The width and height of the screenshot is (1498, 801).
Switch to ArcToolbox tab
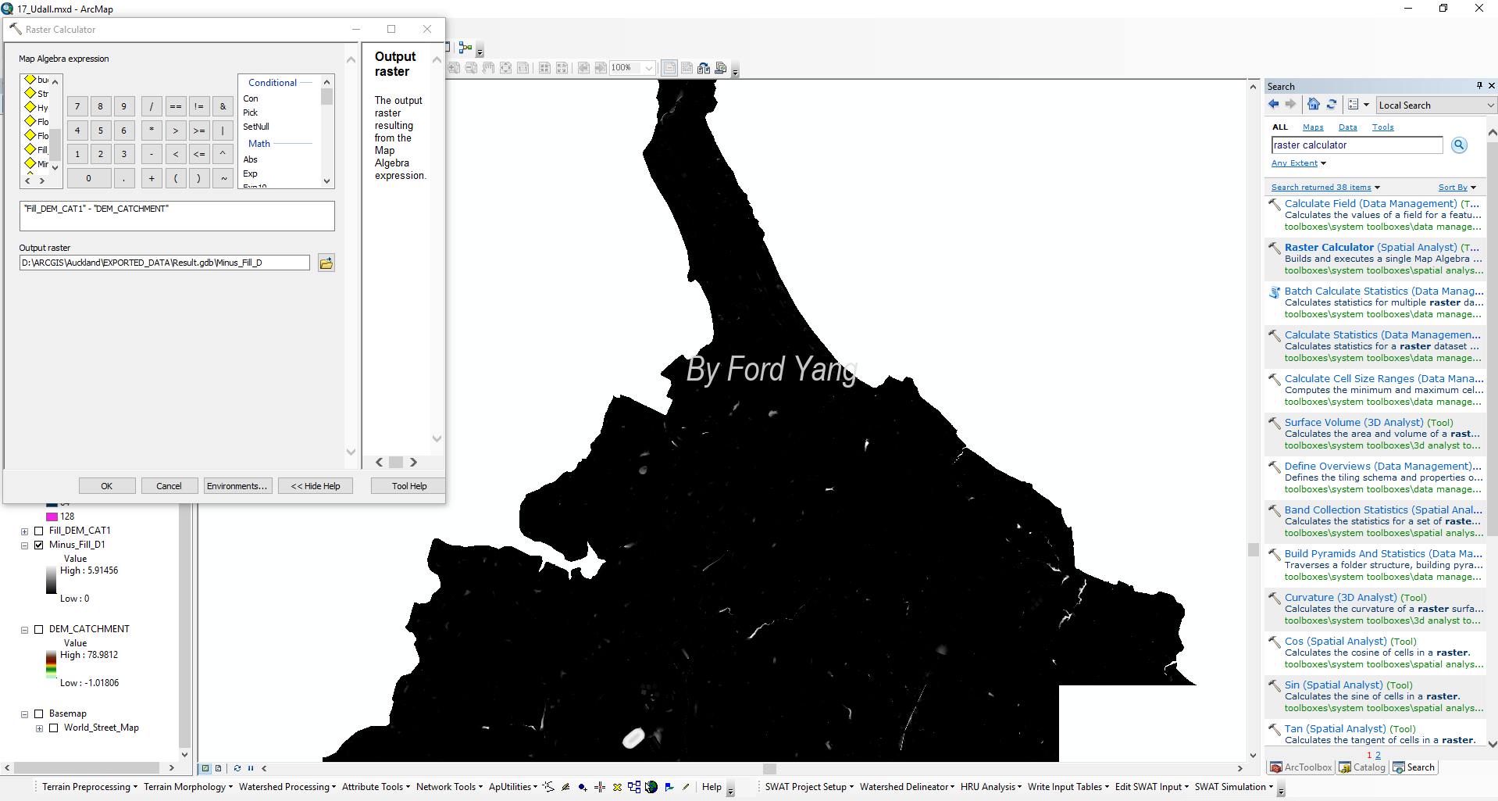pos(1301,767)
